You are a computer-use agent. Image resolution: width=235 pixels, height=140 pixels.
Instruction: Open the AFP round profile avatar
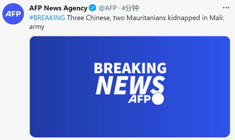(13, 14)
